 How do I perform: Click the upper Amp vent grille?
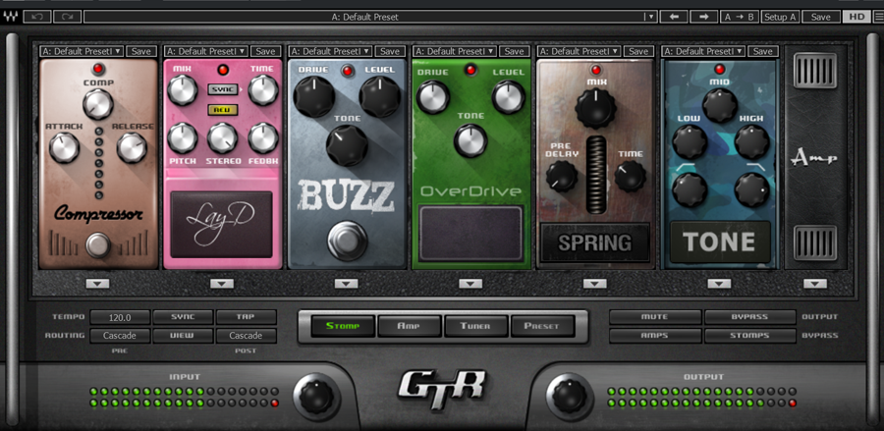point(815,71)
